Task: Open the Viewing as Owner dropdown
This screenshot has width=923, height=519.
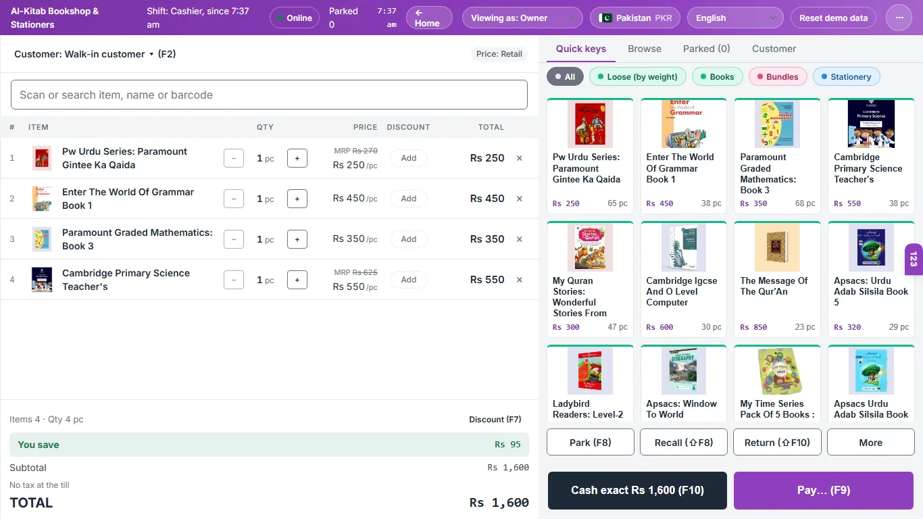Action: coord(522,18)
